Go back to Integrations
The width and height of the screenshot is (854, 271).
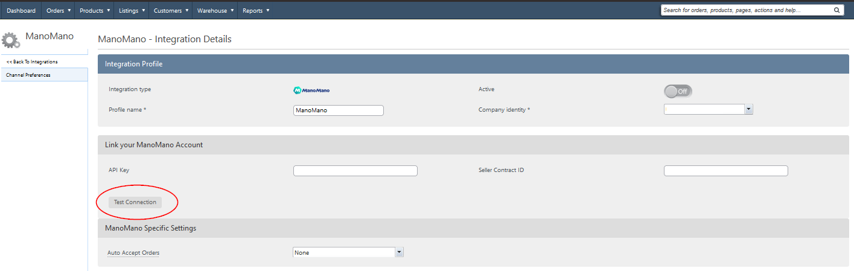44,62
